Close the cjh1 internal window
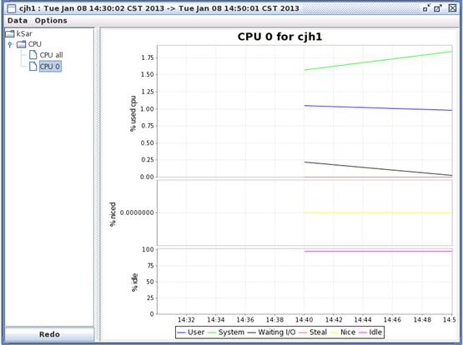This screenshot has height=345, width=463. click(x=452, y=8)
